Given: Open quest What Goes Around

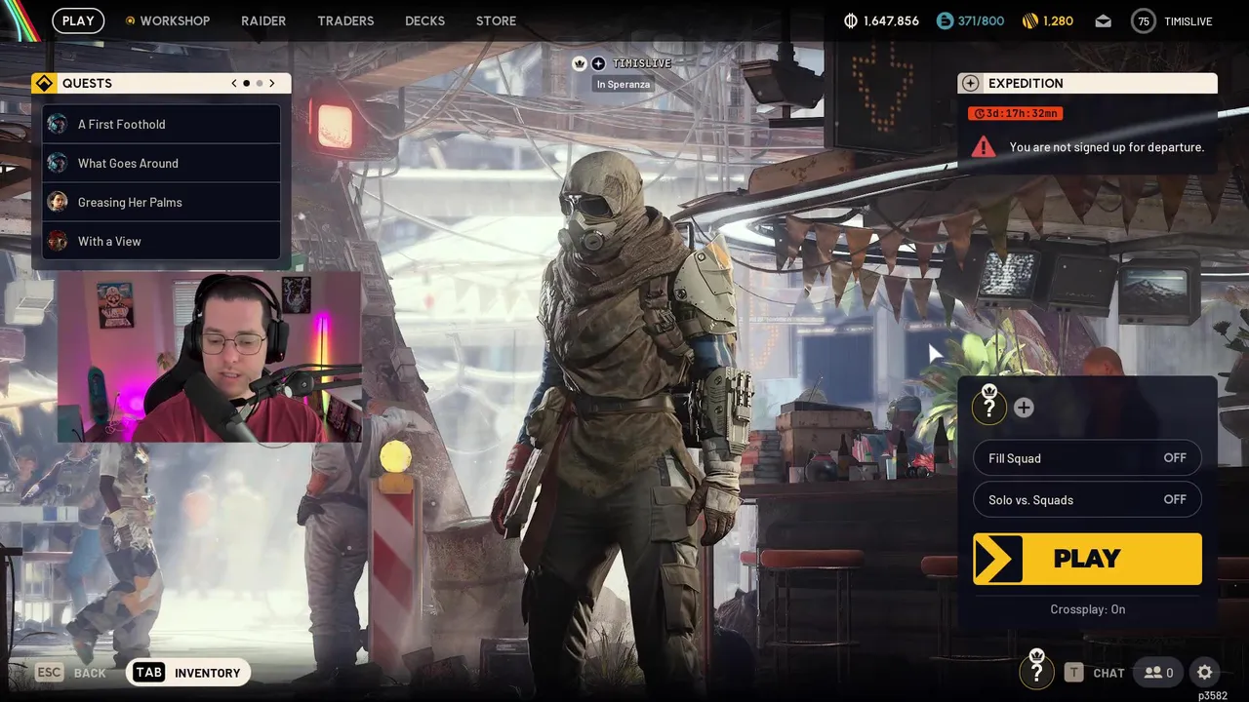Looking at the screenshot, I should [x=161, y=163].
